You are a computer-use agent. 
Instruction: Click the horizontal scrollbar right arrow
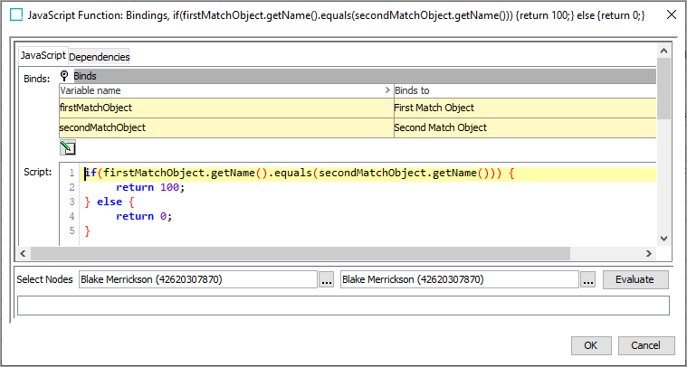point(649,253)
